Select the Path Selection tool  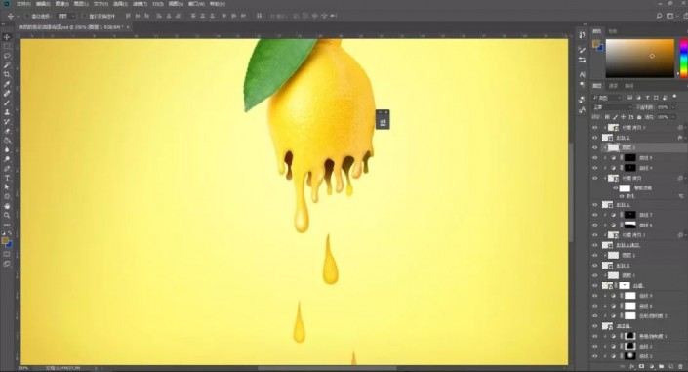pos(7,187)
